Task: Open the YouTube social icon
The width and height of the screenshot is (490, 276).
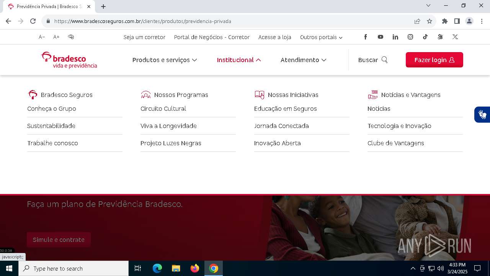Action: (381, 37)
